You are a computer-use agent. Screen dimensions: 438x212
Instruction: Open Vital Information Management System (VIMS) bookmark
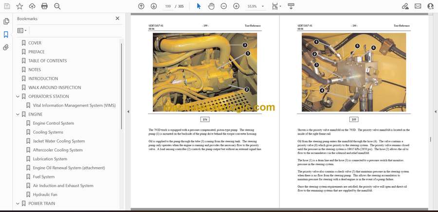point(74,105)
